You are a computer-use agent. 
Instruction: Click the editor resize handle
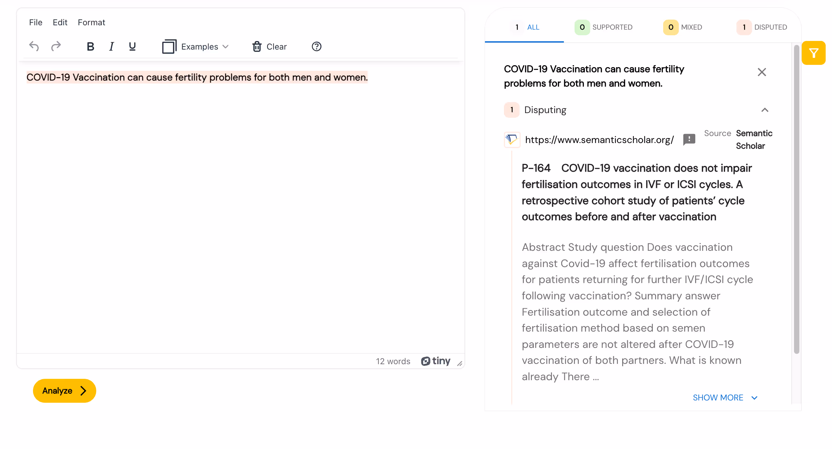coord(460,364)
